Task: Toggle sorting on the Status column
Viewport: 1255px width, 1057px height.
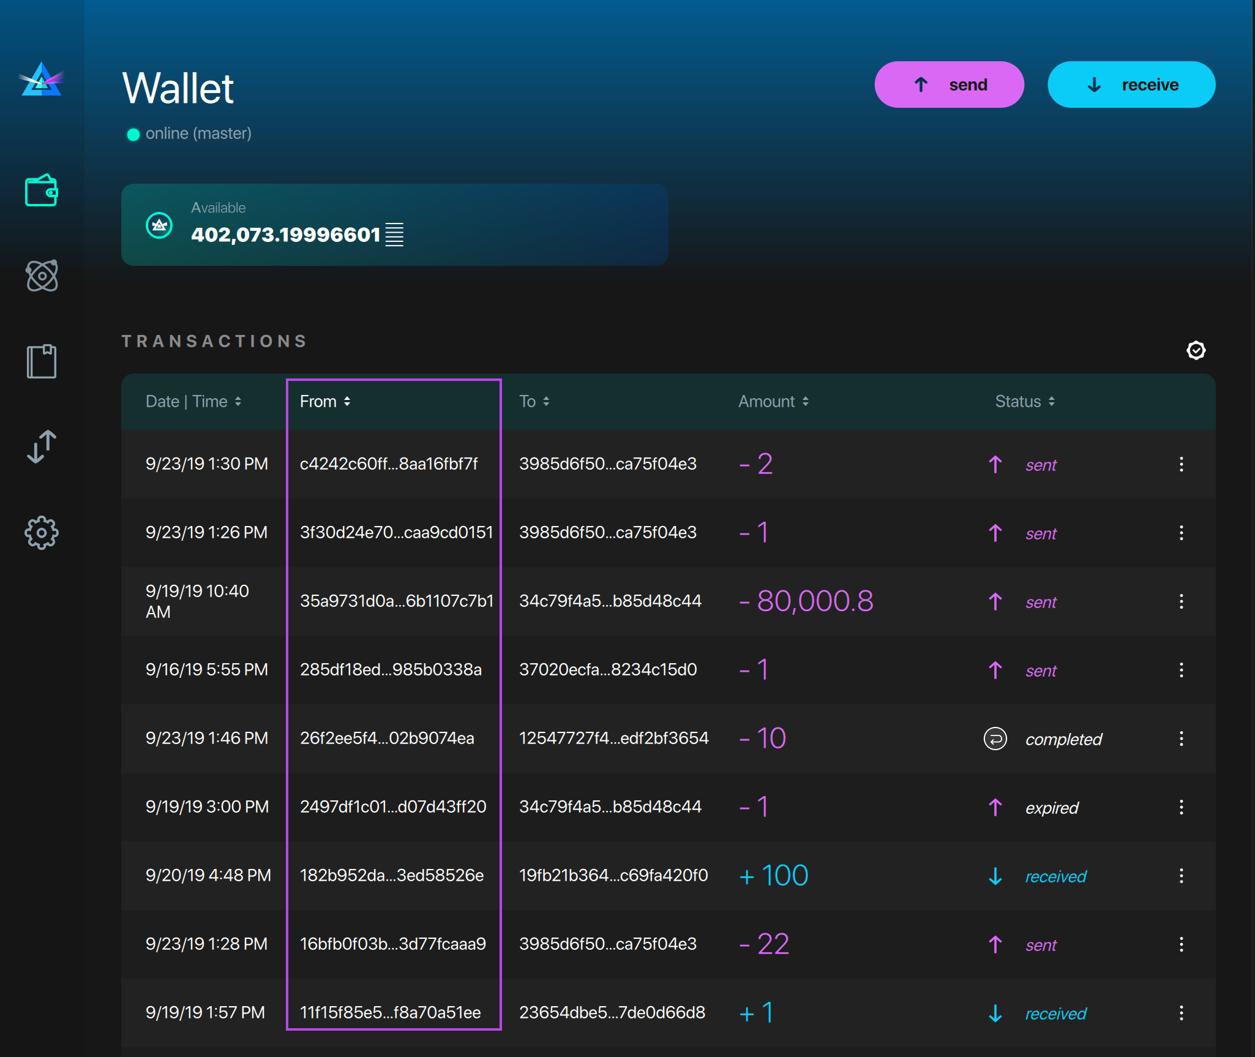Action: point(1024,401)
